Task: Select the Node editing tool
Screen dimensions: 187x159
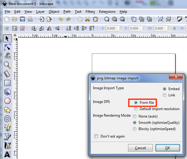Action: [x=7, y=47]
